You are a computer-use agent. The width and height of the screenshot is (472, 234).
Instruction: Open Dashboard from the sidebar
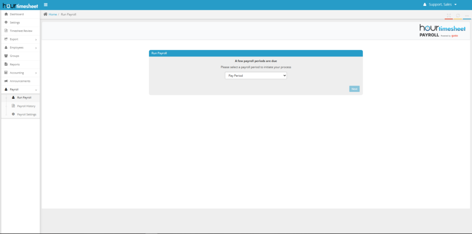coord(20,14)
